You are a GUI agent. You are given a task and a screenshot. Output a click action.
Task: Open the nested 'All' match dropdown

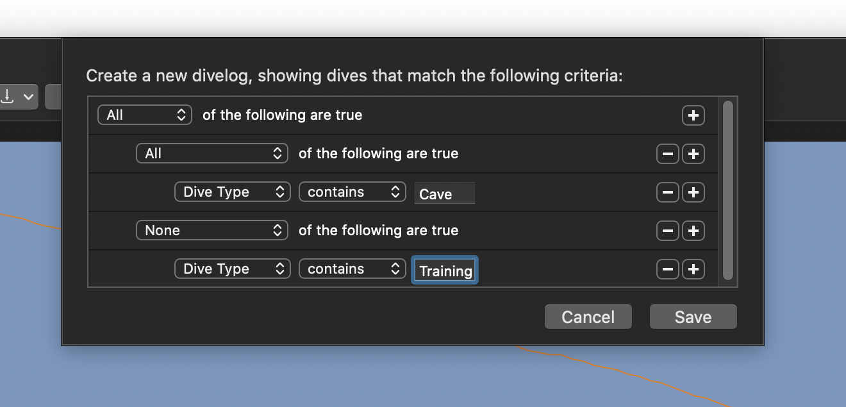(x=212, y=154)
